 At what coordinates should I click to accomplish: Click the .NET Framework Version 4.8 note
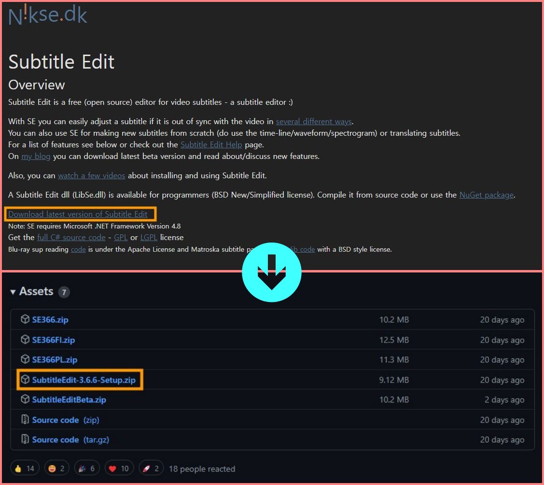(x=95, y=226)
